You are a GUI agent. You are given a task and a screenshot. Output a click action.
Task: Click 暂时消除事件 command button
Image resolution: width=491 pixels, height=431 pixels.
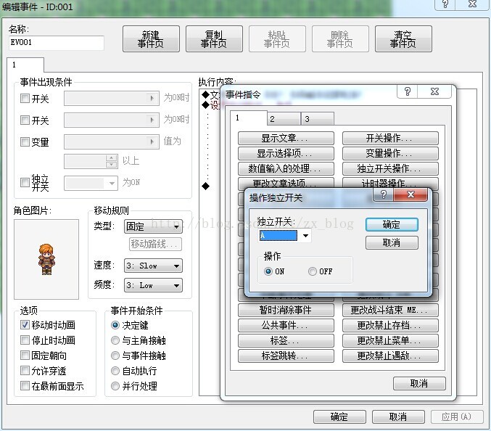pos(286,310)
